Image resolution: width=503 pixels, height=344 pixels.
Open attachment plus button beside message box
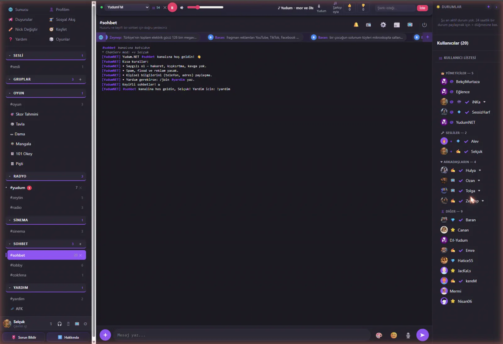click(105, 335)
